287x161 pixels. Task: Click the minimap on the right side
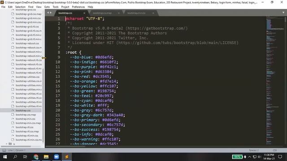(275, 80)
